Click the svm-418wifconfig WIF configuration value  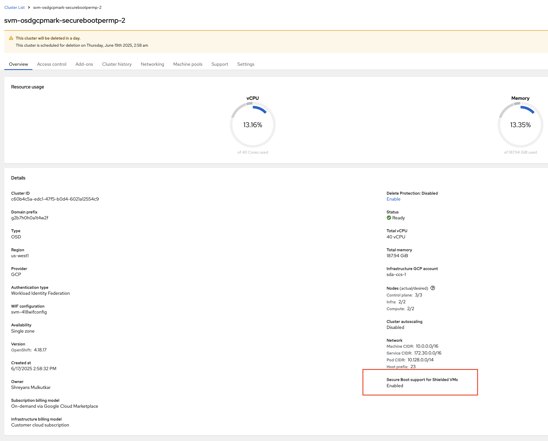pyautogui.click(x=29, y=312)
